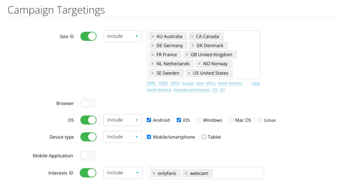This screenshot has width=337, height=183.
Task: Check the Tablet device type checkbox
Action: pos(204,137)
